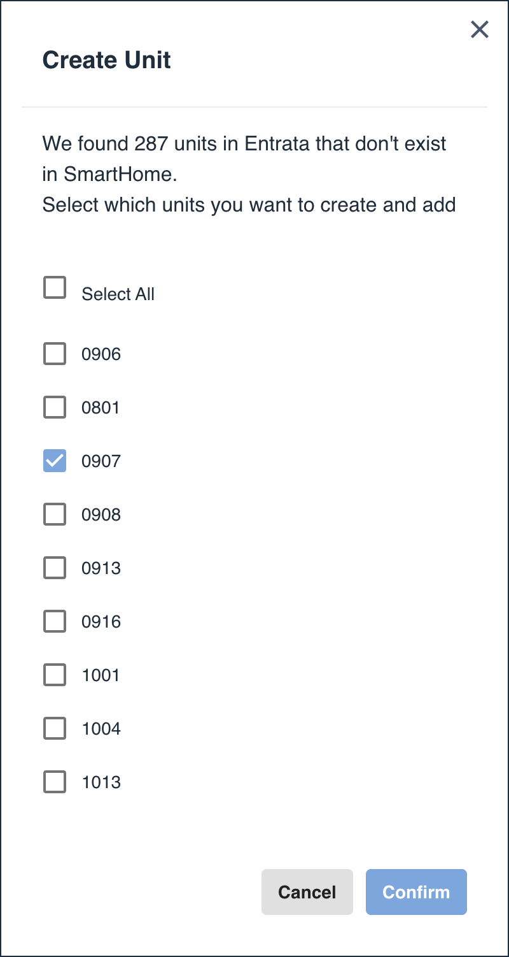Screen dimensions: 509x957
Task: Mark unit 1004 for creation
Action: [x=55, y=728]
